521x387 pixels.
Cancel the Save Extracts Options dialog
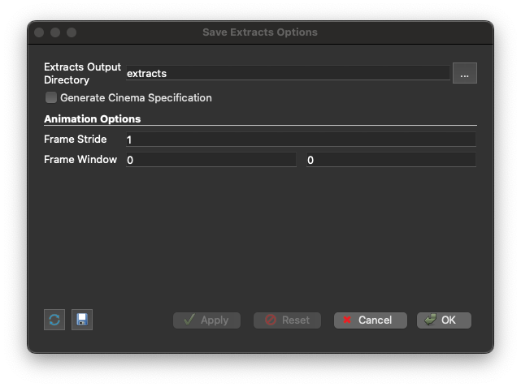(x=370, y=320)
